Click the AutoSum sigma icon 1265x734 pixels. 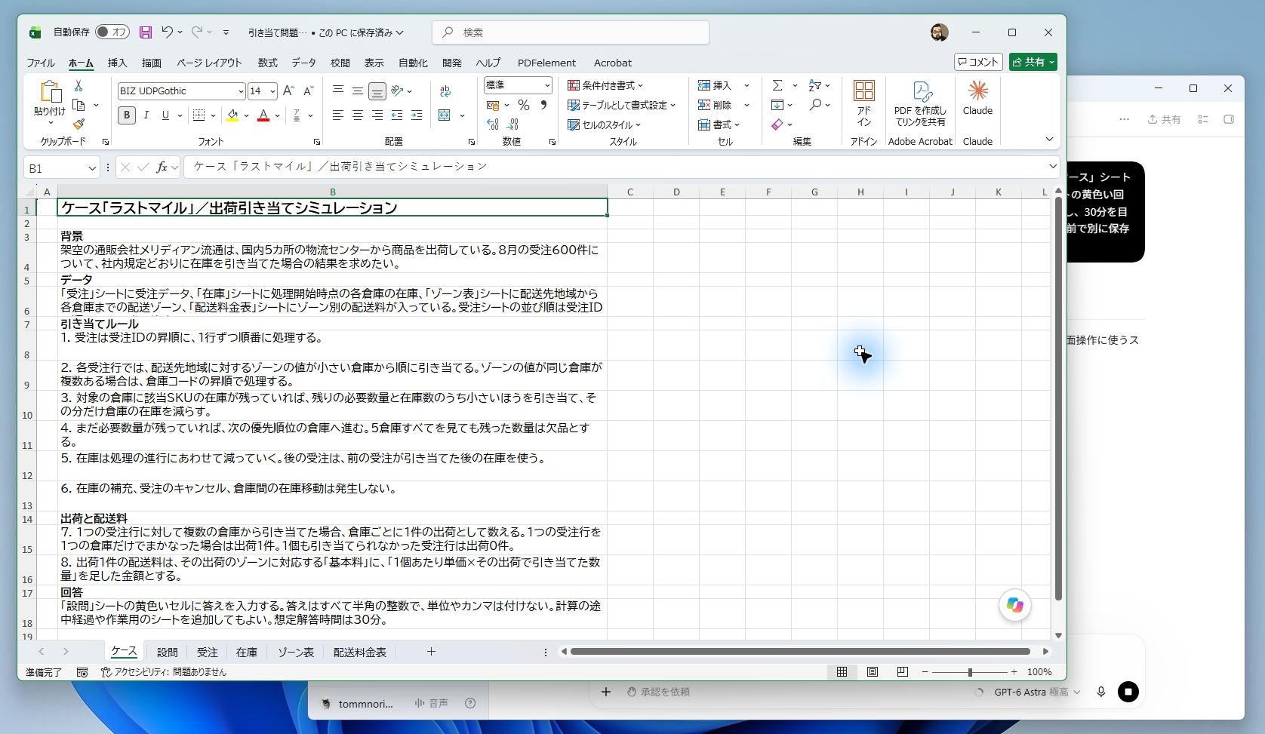[777, 85]
